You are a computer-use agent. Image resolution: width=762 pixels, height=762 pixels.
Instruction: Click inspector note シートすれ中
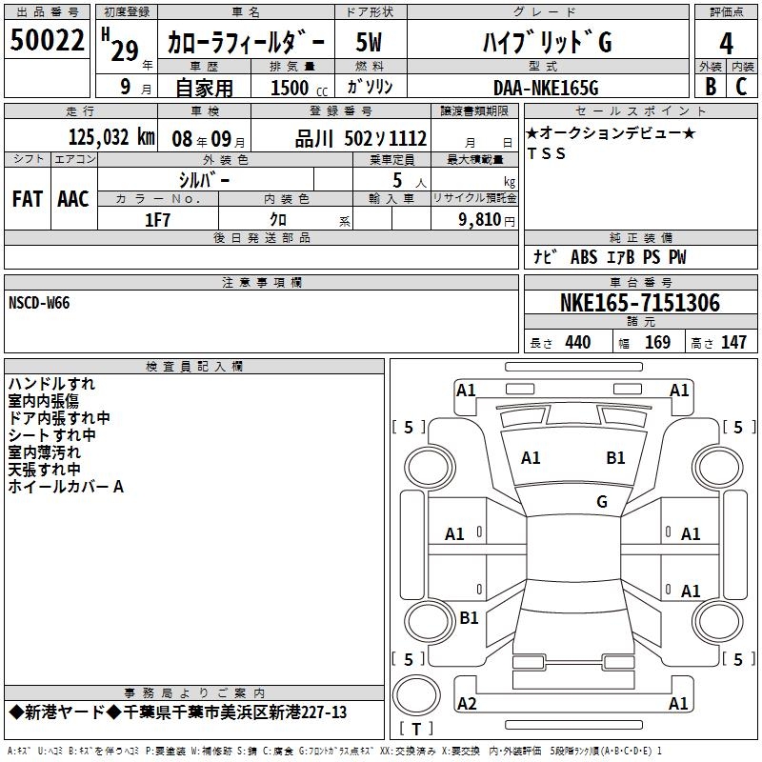51,435
